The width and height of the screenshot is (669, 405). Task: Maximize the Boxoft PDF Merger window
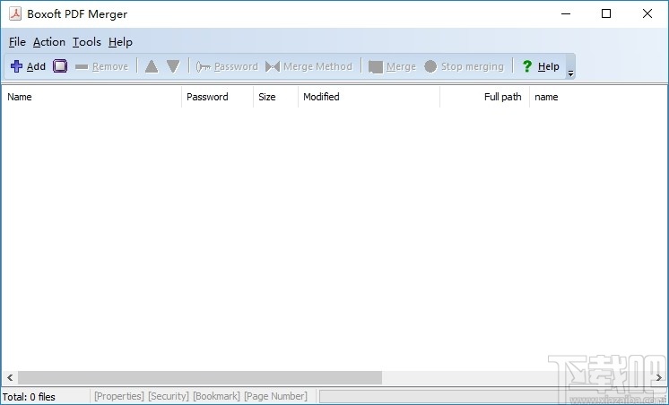606,13
